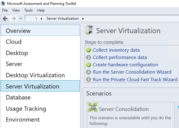
Task: Click the back navigation arrow
Action: (x=5, y=19)
